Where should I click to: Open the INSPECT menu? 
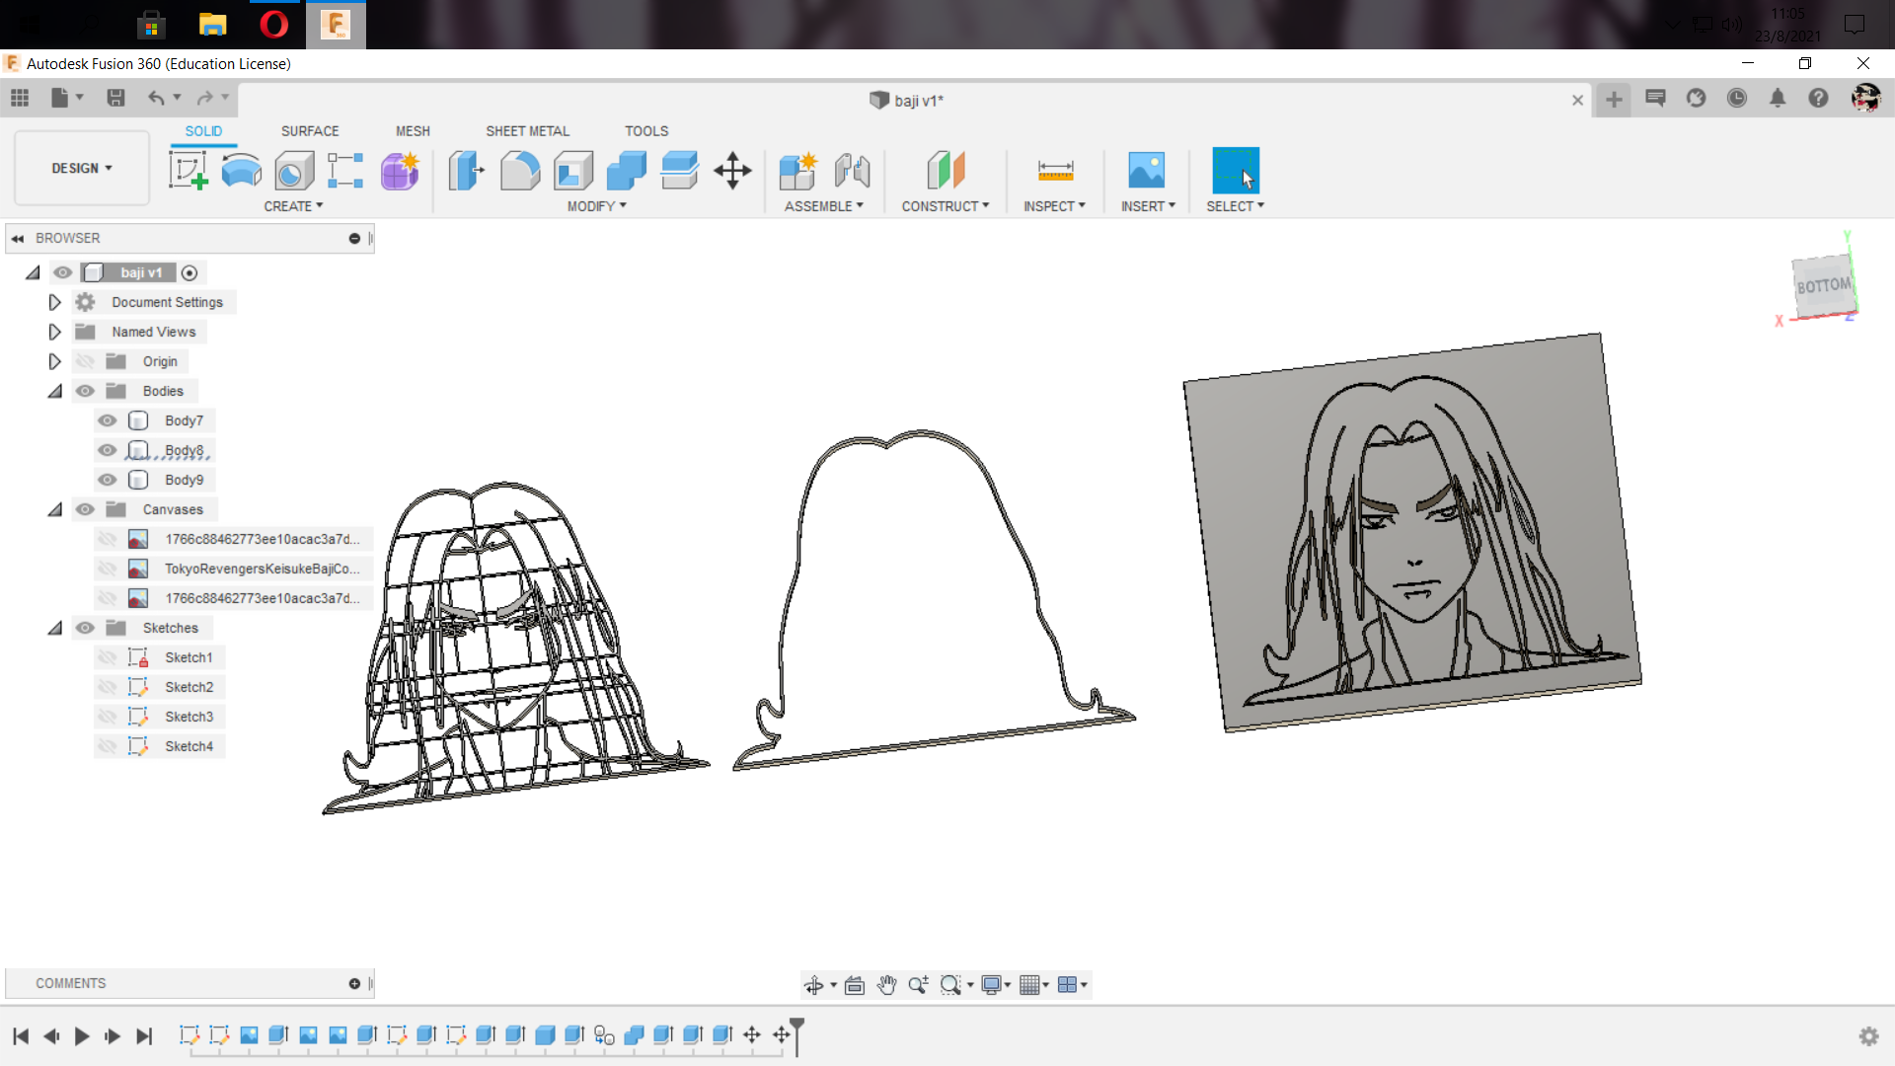click(x=1054, y=206)
